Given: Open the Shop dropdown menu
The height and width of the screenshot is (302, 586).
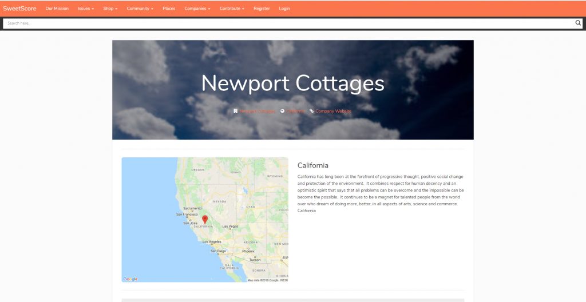Looking at the screenshot, I should point(110,9).
